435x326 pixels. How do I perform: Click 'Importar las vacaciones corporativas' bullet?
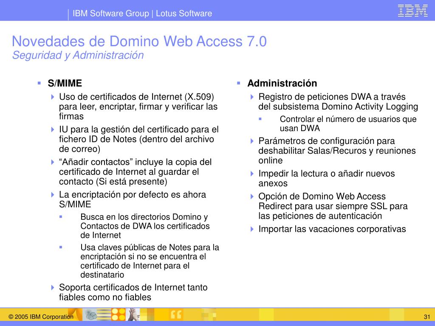(x=332, y=229)
